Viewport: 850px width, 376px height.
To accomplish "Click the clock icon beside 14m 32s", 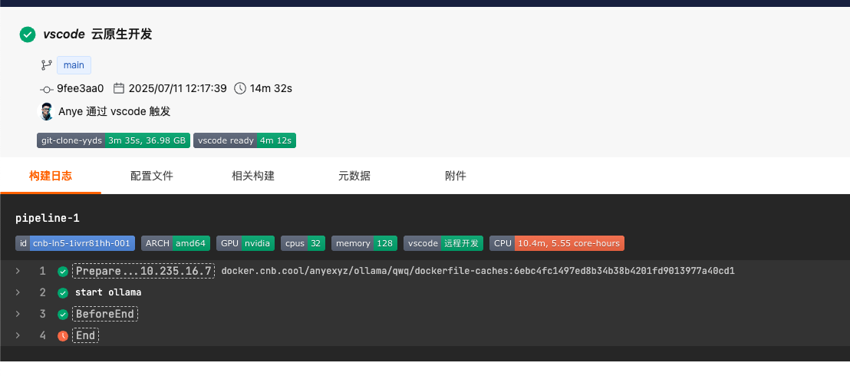I will (240, 88).
